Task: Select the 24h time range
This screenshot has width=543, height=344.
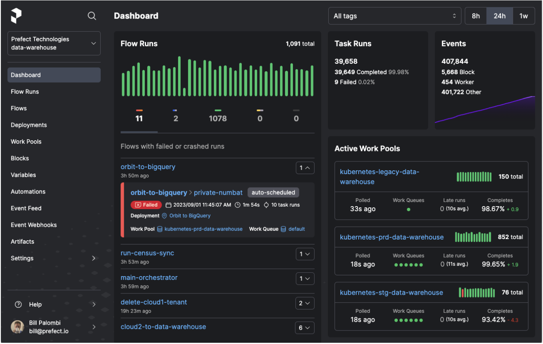Action: [x=499, y=16]
